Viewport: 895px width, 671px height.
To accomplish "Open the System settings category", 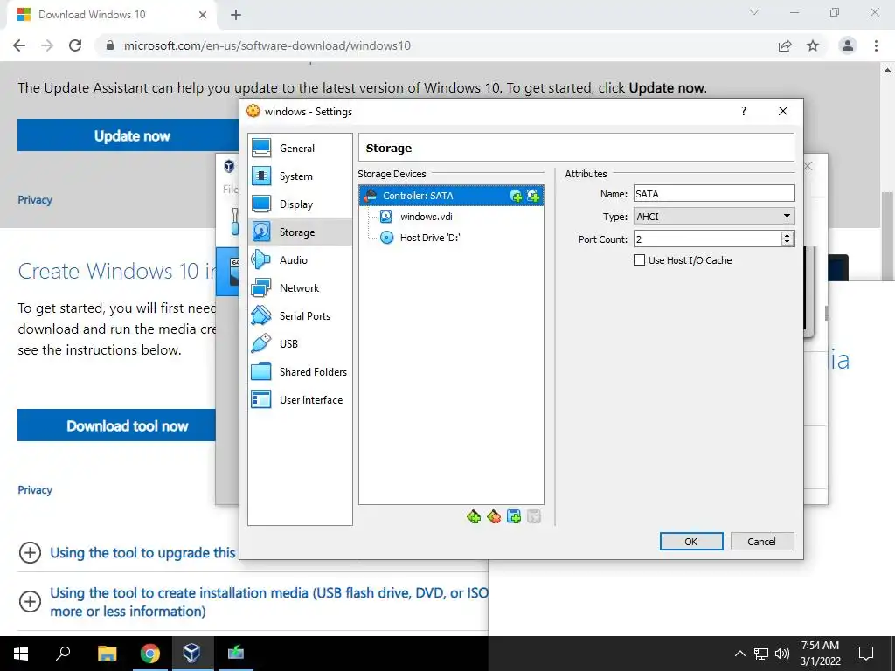I will 300,176.
